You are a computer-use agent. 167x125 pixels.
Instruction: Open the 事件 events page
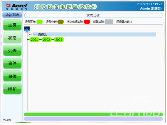click(12, 63)
